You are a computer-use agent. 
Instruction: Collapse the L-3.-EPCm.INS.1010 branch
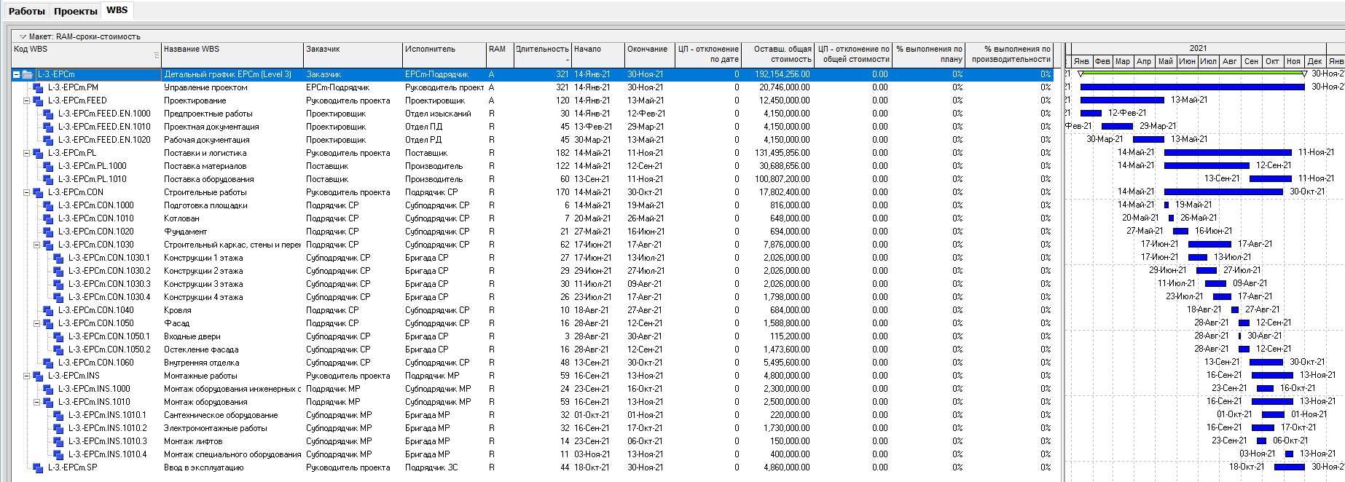[x=36, y=402]
